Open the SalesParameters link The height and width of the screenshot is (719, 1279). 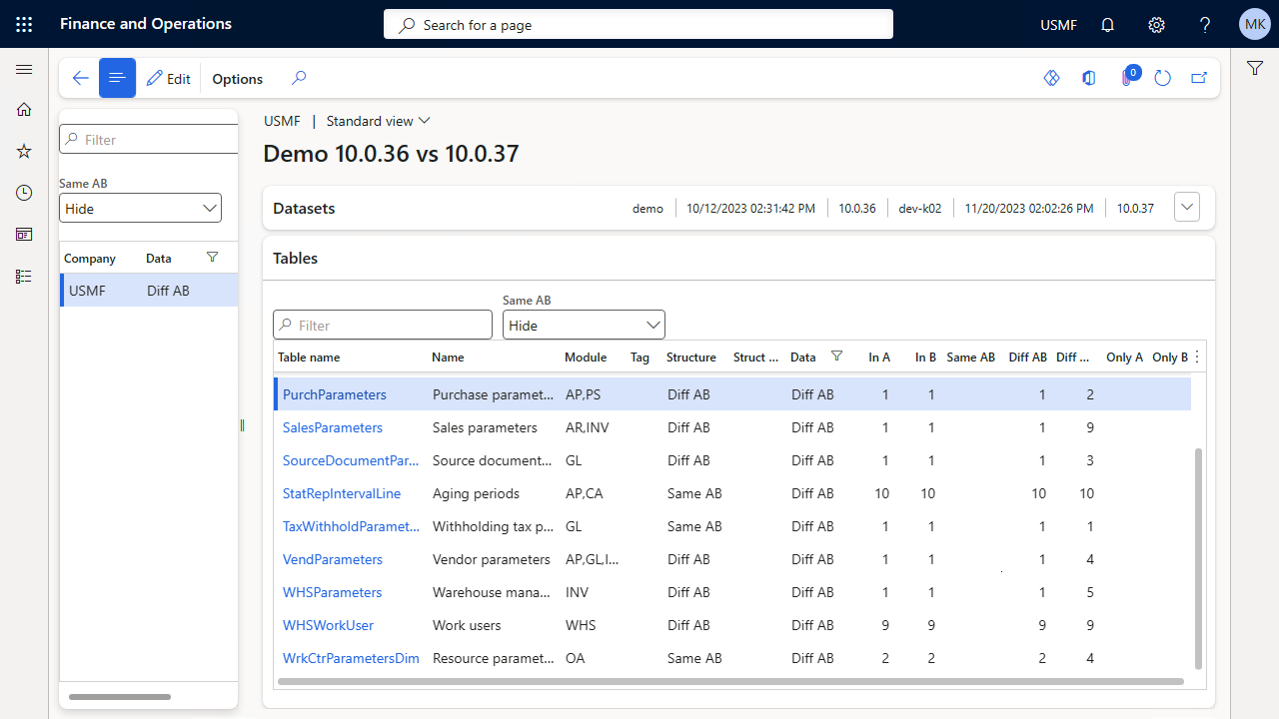tap(333, 427)
